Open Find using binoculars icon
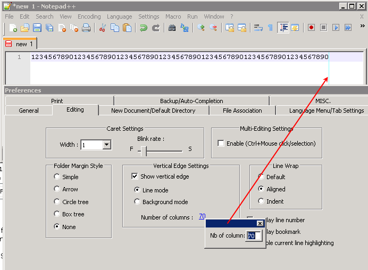This screenshot has width=368, height=270. [172, 28]
